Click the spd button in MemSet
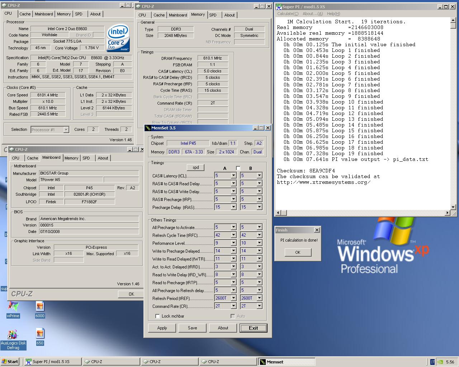459x367 pixels. [196, 167]
